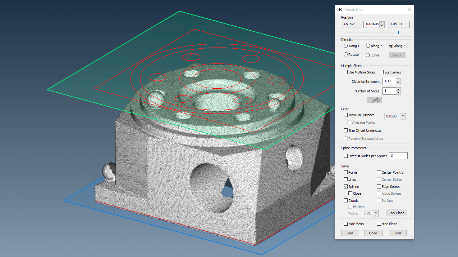Click the Lock Plane button
This screenshot has width=458, height=257.
click(x=396, y=213)
